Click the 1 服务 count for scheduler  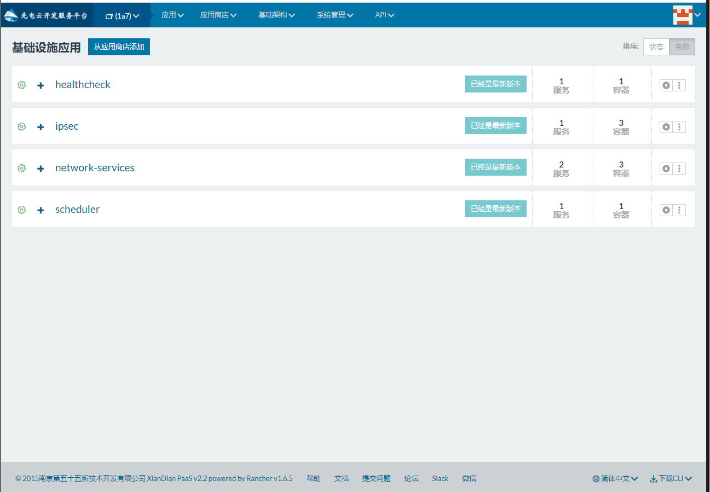click(562, 210)
